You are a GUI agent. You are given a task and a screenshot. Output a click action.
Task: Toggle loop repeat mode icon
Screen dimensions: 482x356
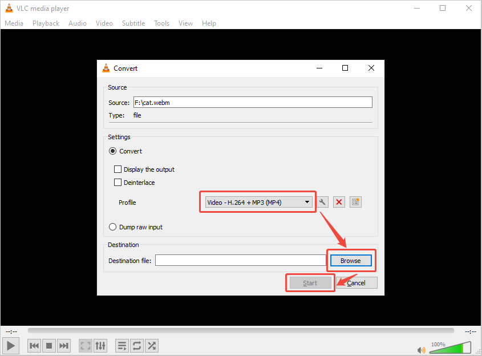point(137,346)
